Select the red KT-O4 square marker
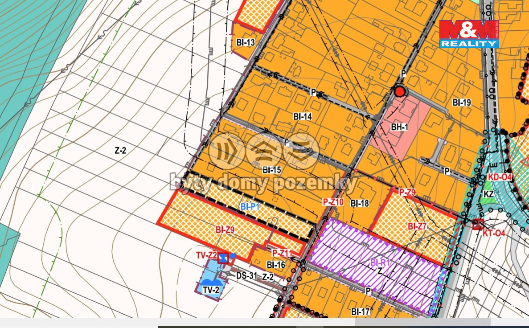This screenshot has width=529, height=328. [x=478, y=224]
